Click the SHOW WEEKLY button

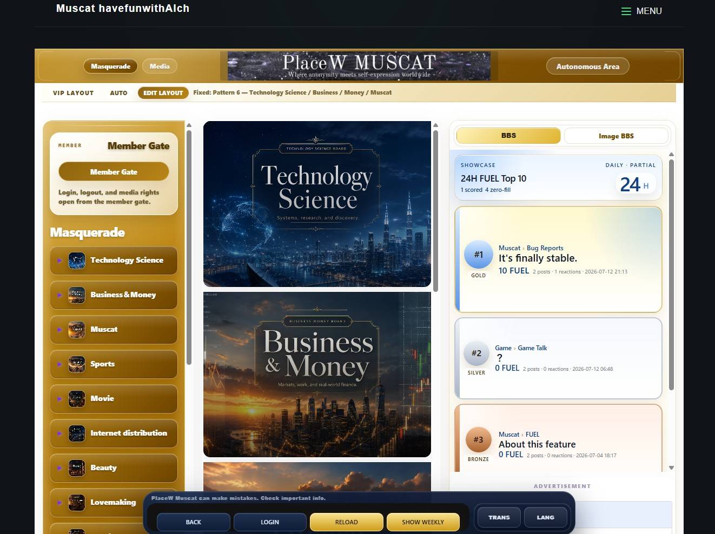(x=423, y=522)
